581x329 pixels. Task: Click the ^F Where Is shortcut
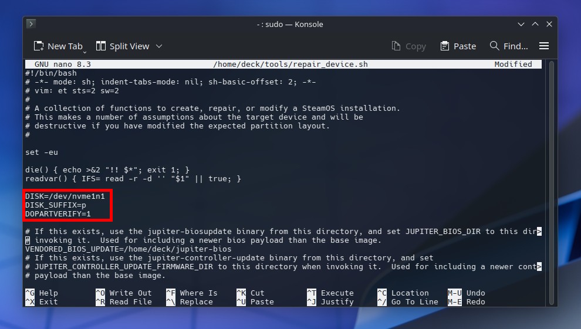pyautogui.click(x=191, y=293)
